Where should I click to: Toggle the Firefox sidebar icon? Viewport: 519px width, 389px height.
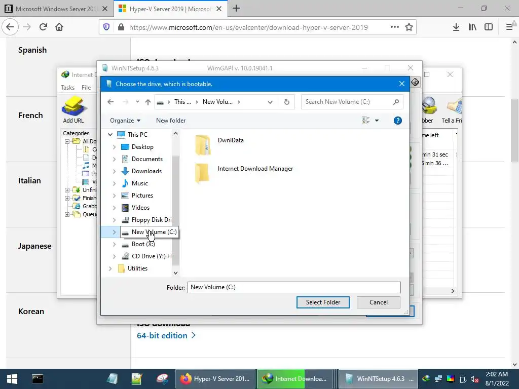489,27
